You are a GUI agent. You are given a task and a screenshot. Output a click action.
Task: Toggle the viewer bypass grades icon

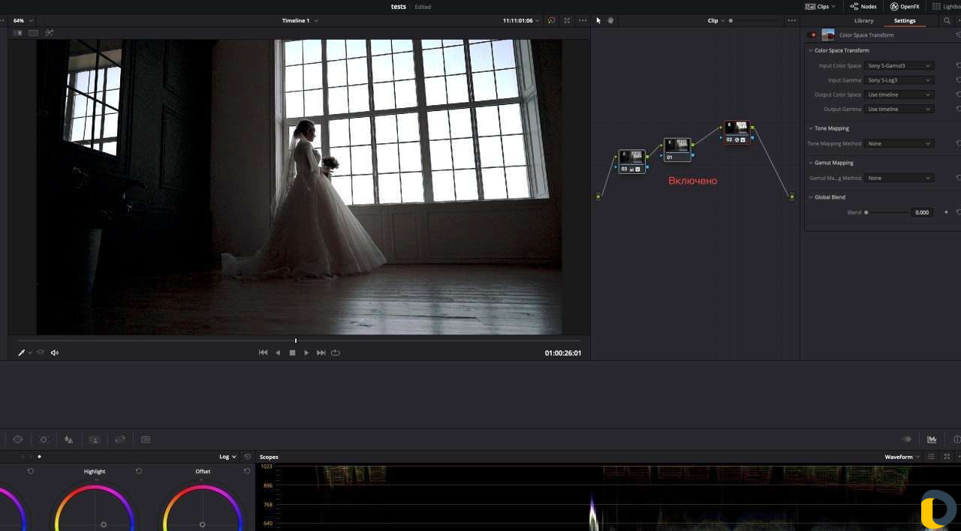point(552,20)
